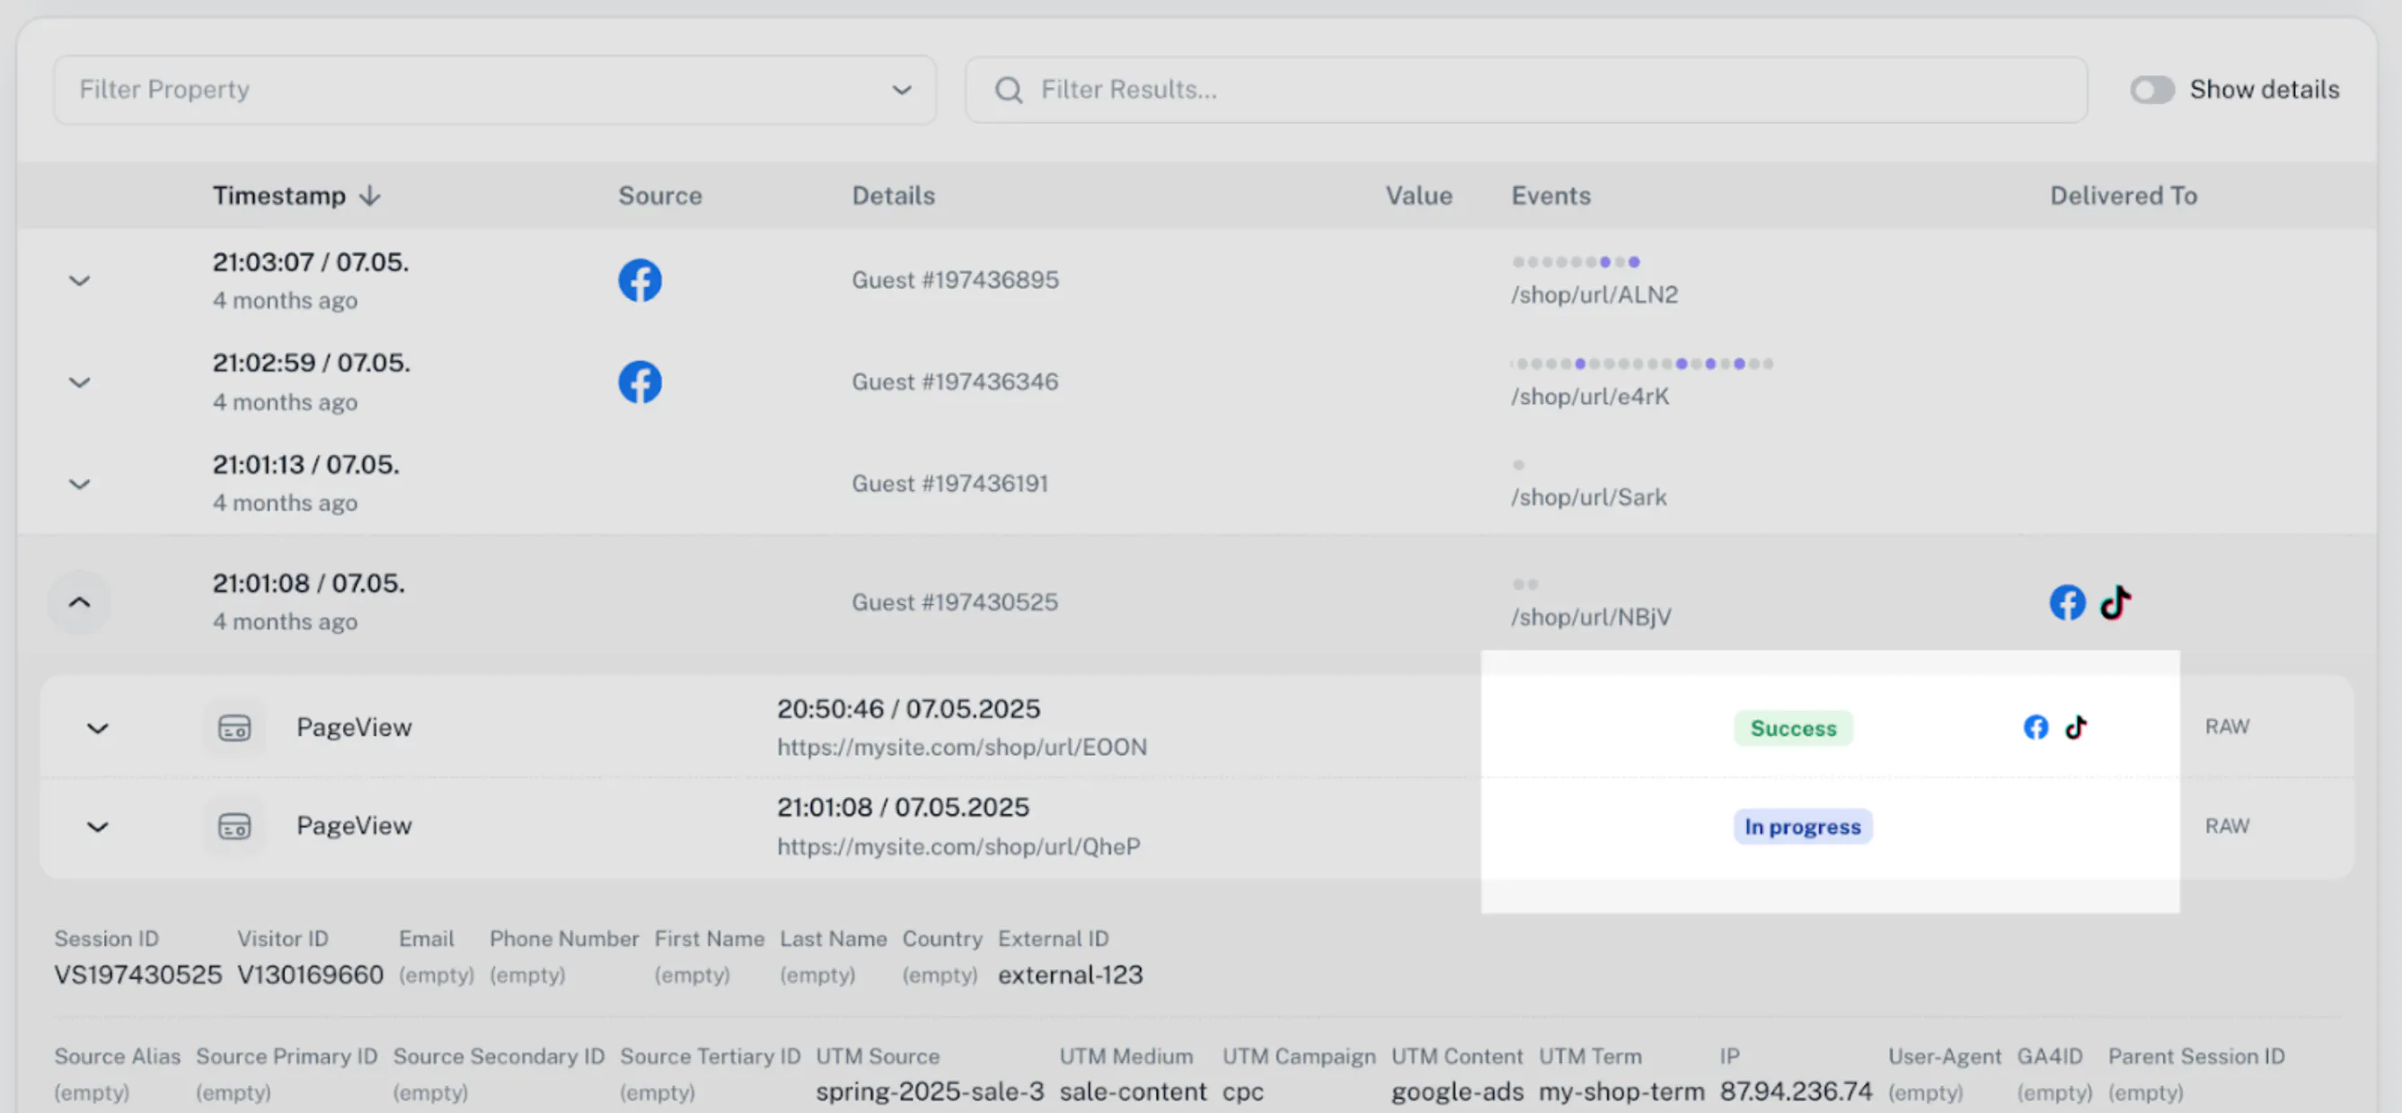
Task: Collapse the 21:01:08 session row
Action: click(x=79, y=602)
